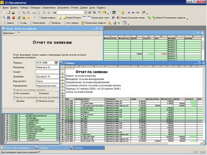Click the Новое Поступление средств button
The height and width of the screenshot is (155, 207).
pos(169,18)
